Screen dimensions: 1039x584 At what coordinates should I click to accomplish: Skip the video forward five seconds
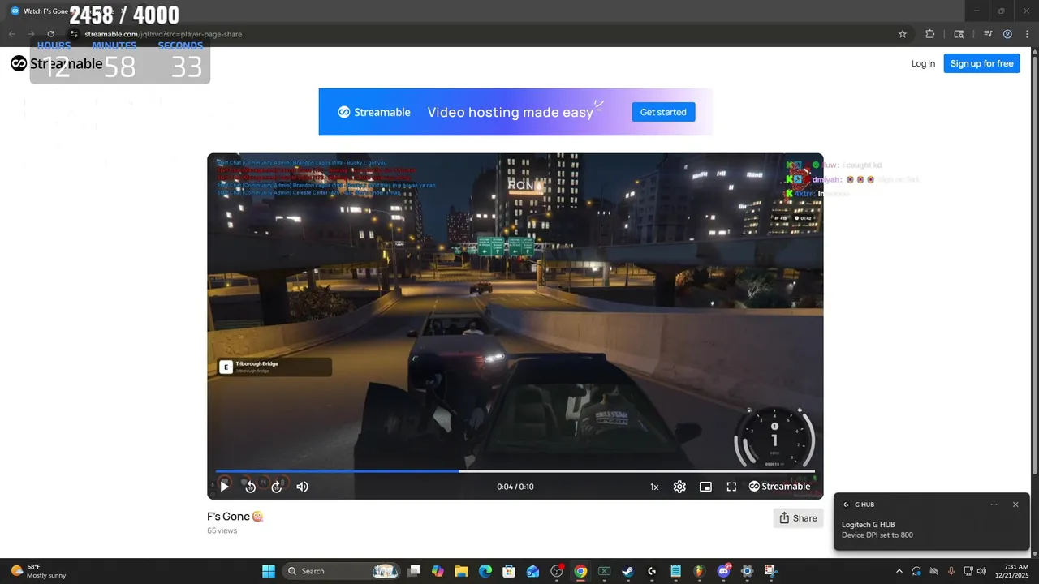276,487
